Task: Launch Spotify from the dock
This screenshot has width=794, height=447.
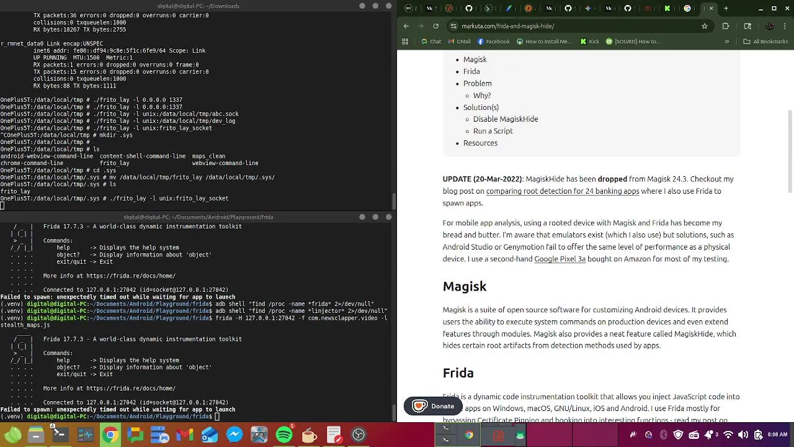Action: 284,435
